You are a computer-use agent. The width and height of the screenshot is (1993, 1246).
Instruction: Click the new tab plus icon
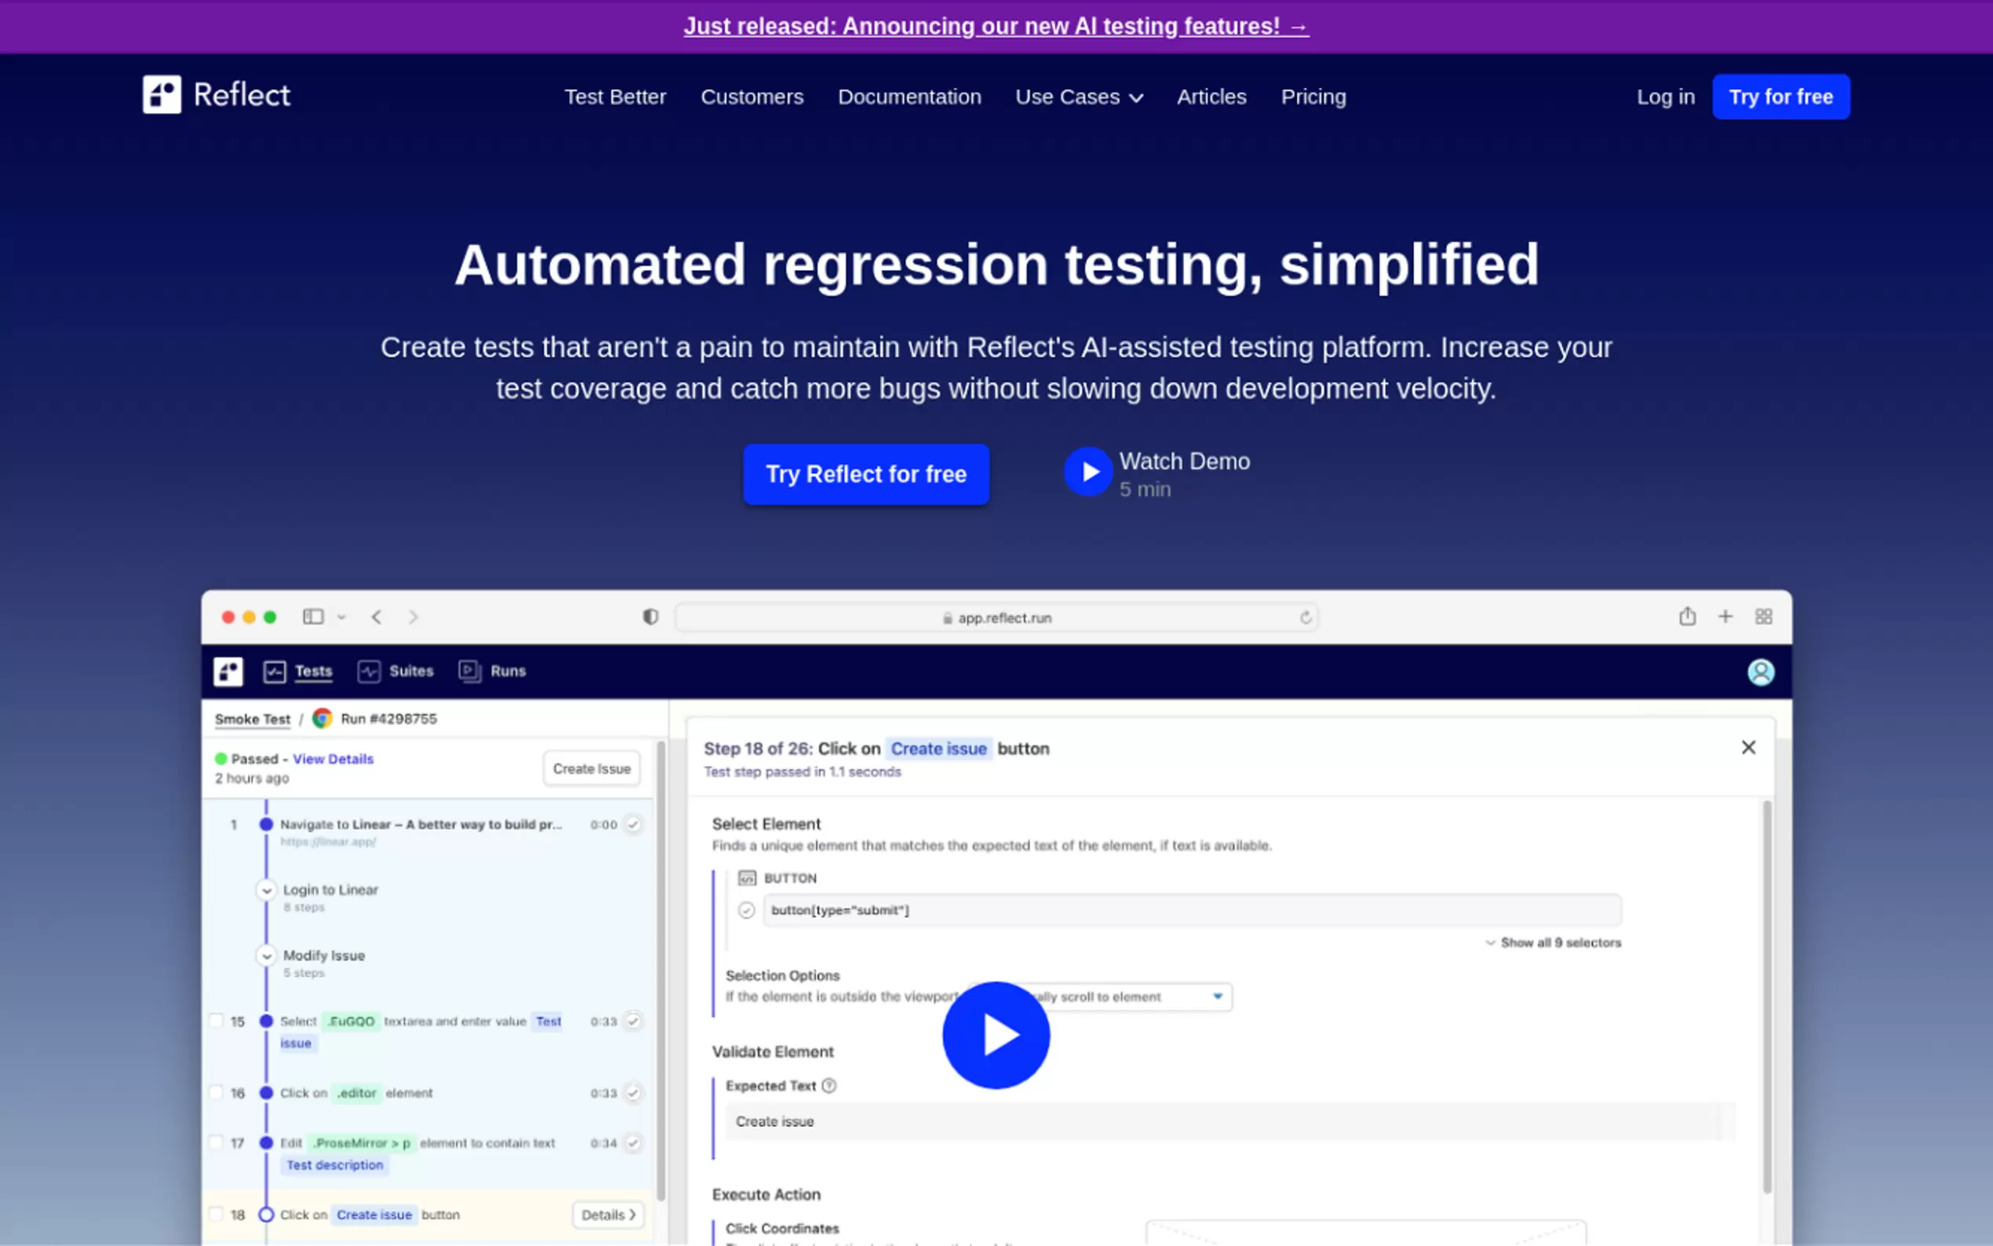(1725, 617)
